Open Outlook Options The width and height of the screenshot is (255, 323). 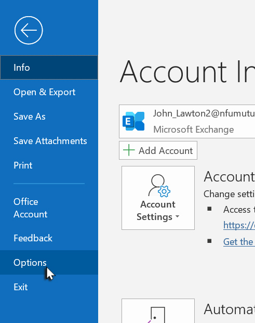49,263
